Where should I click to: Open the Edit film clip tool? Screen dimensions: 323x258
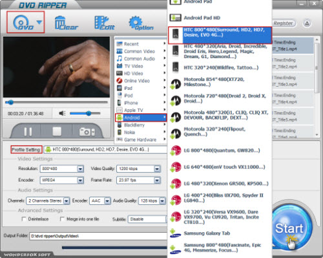click(105, 23)
